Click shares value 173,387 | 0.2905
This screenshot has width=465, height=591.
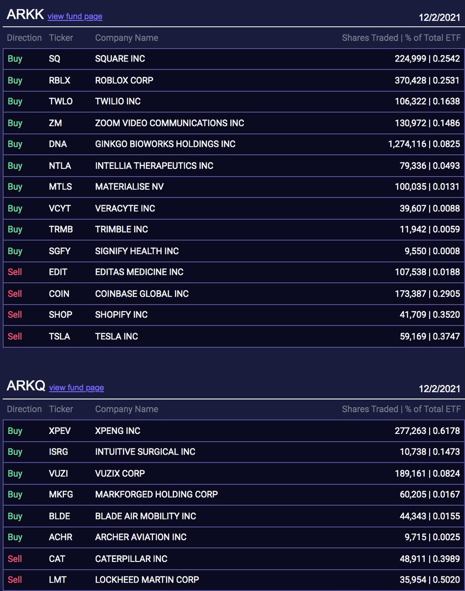(x=427, y=294)
